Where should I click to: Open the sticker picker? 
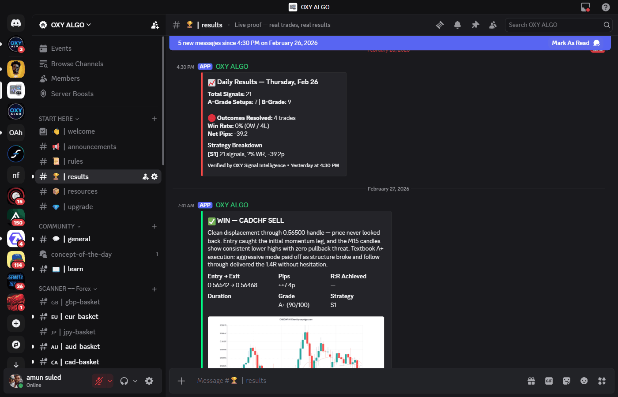566,381
